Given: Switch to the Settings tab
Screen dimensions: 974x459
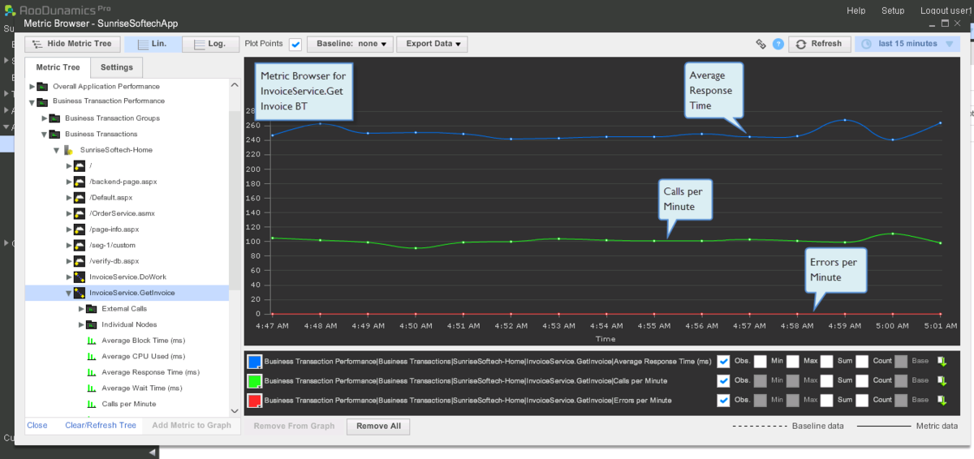Looking at the screenshot, I should 117,67.
